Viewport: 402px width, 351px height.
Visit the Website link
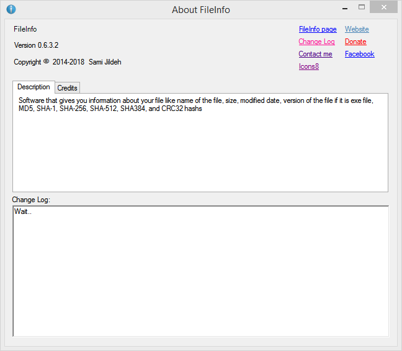click(x=357, y=29)
